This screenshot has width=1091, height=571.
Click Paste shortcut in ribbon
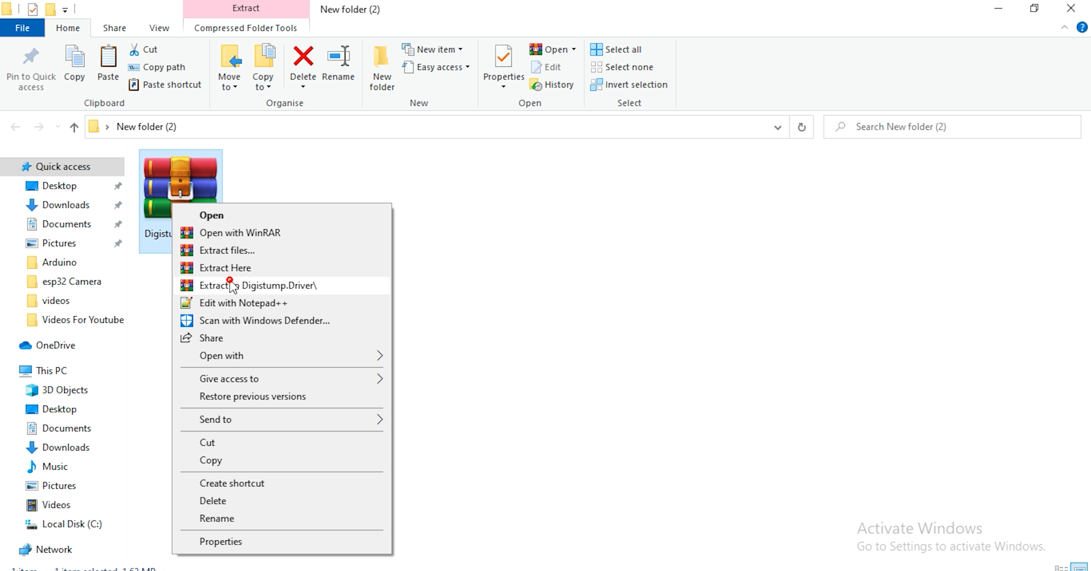[x=165, y=85]
